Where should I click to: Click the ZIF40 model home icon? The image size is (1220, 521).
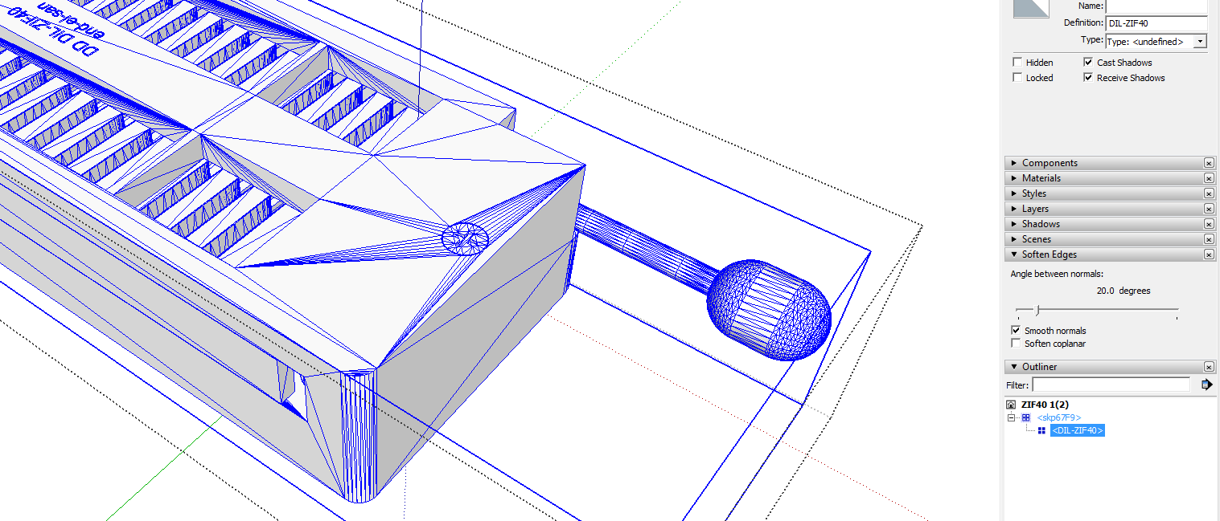click(x=1011, y=405)
